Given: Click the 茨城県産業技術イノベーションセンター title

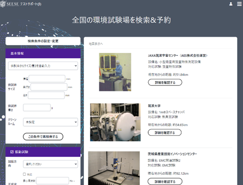Looking at the screenshot, I should tap(173, 154).
